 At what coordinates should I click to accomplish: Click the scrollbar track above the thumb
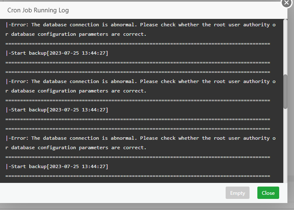coord(285,45)
